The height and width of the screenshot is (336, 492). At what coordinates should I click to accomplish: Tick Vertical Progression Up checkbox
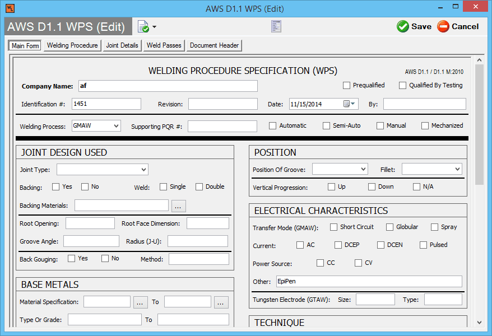[x=331, y=187]
